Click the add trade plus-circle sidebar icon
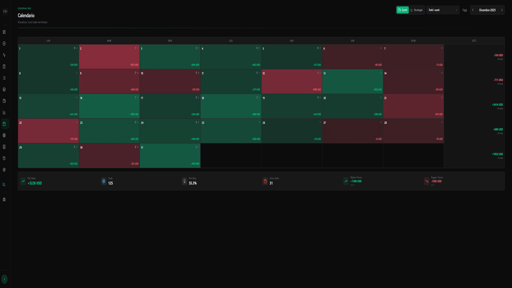This screenshot has width=512, height=288. click(4, 43)
